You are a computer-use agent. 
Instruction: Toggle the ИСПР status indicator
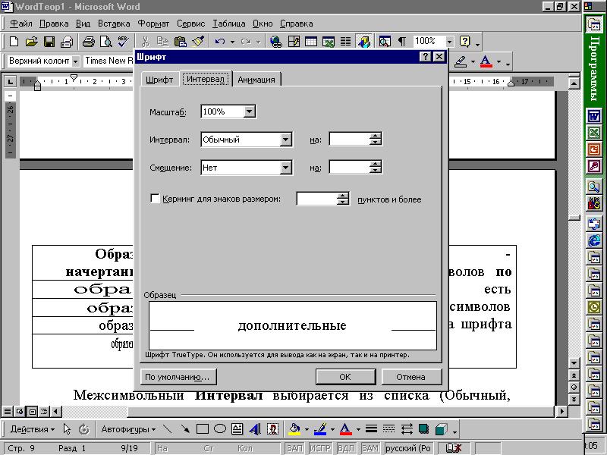tap(319, 448)
